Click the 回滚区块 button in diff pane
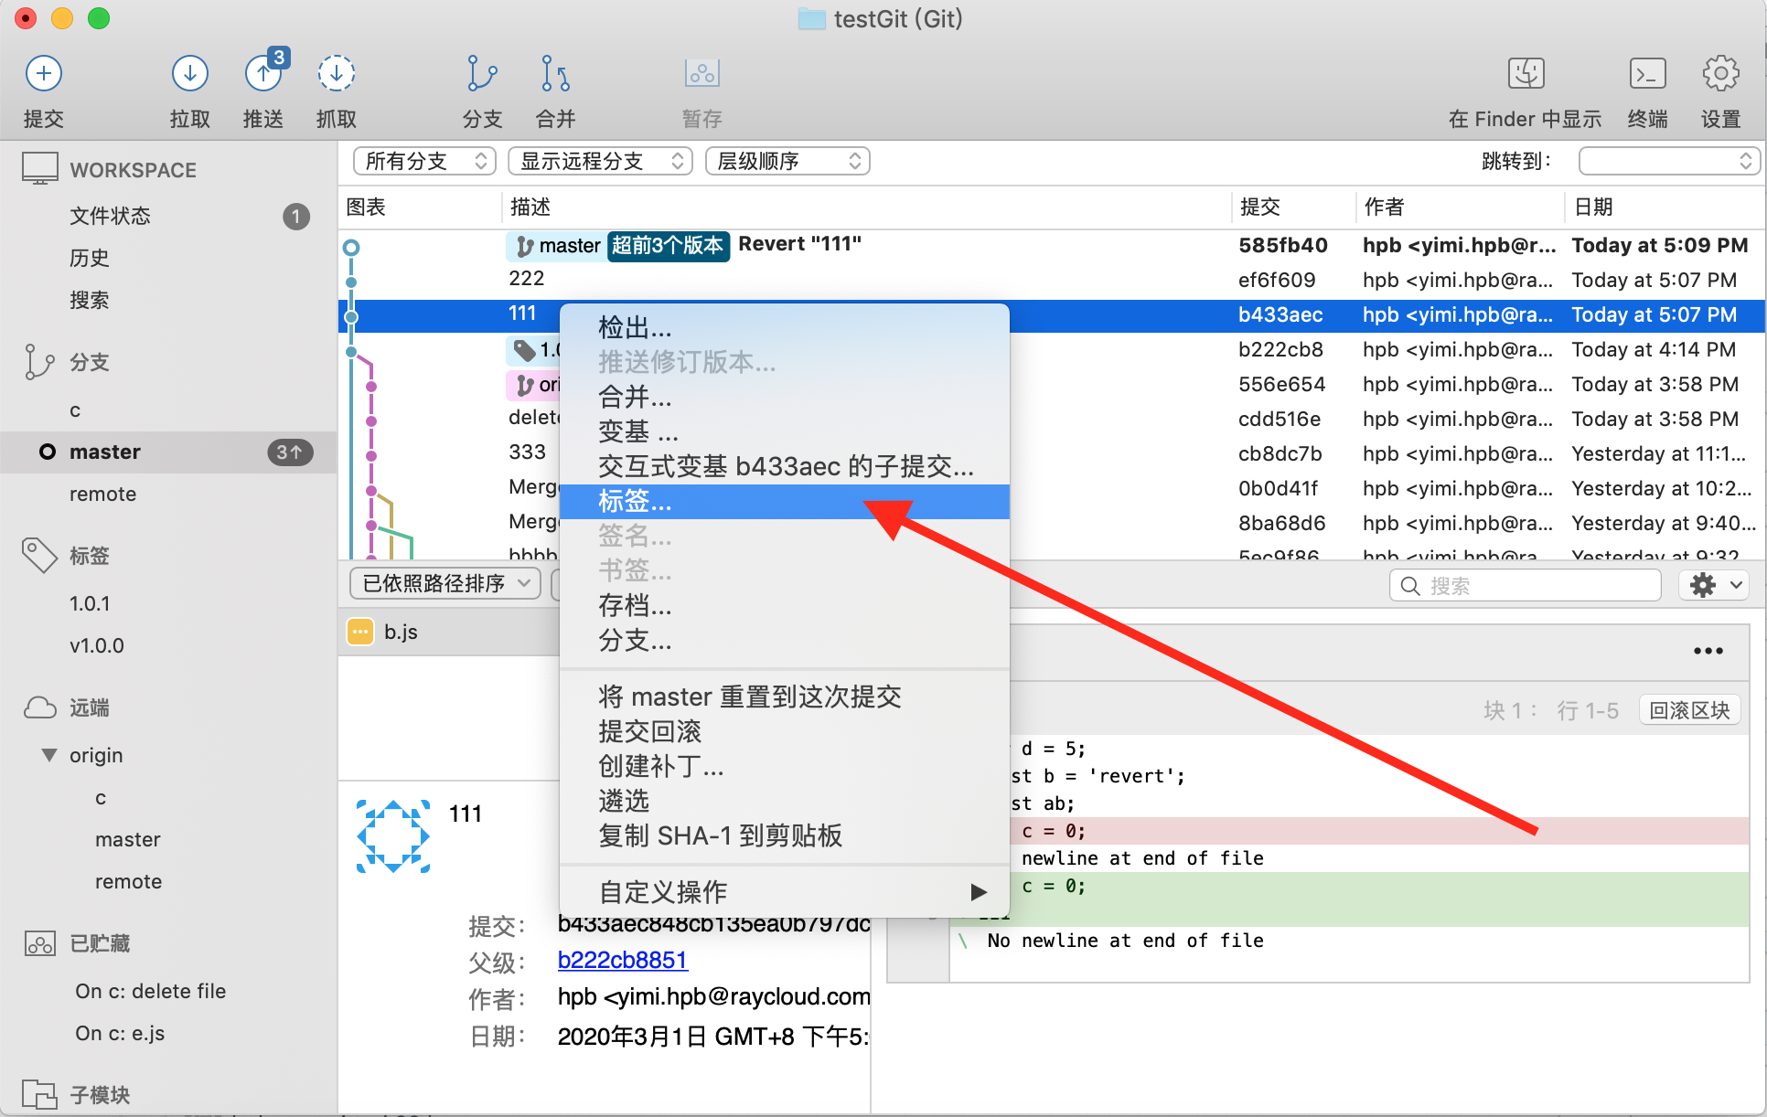The width and height of the screenshot is (1767, 1117). click(x=1688, y=709)
